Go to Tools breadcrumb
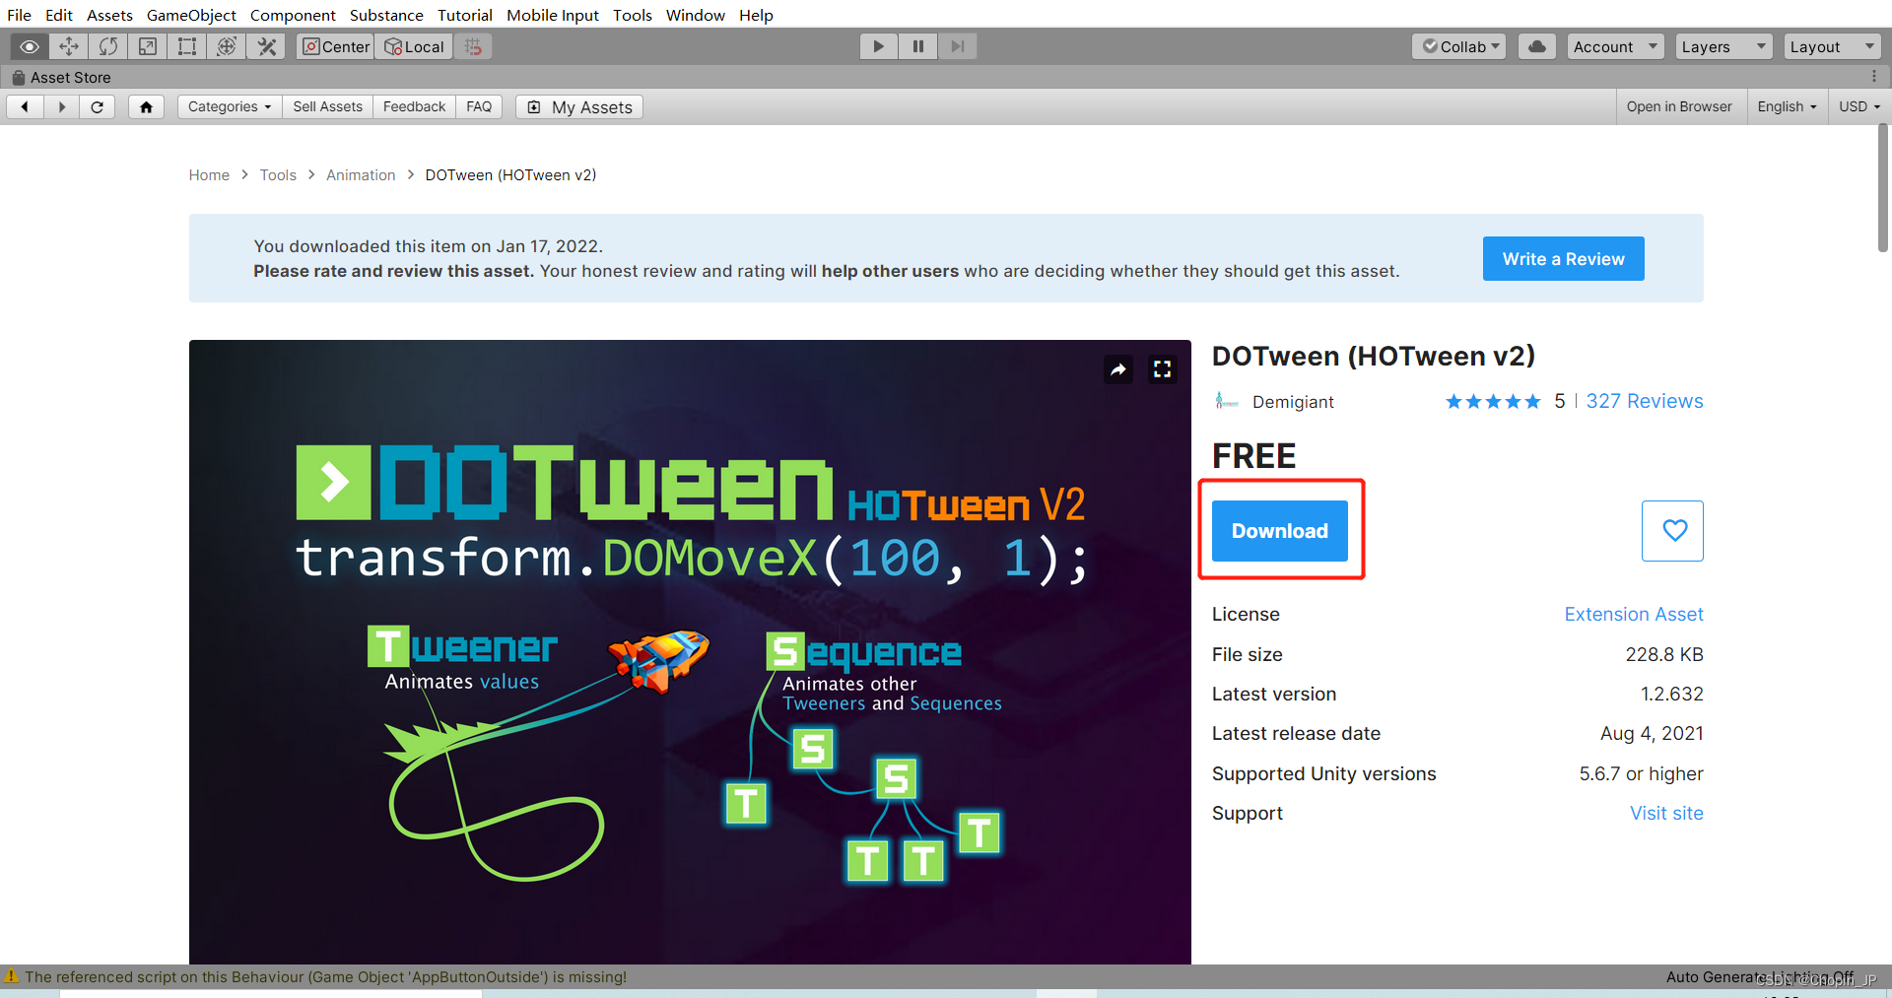This screenshot has width=1892, height=998. coord(278,174)
